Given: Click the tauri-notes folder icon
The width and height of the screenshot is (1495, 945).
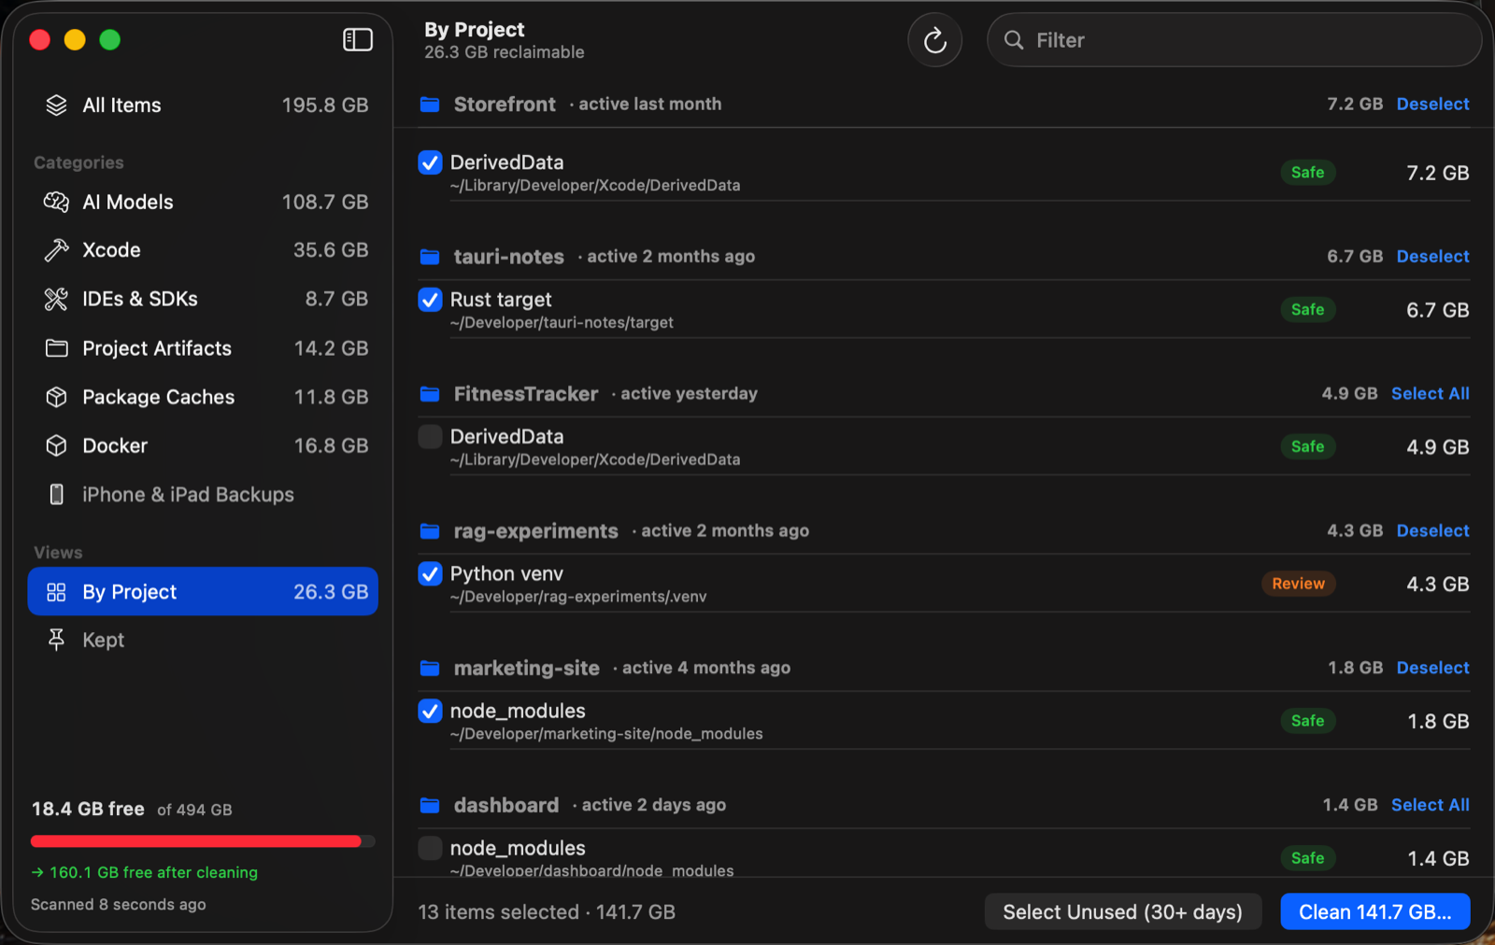Looking at the screenshot, I should 430,256.
